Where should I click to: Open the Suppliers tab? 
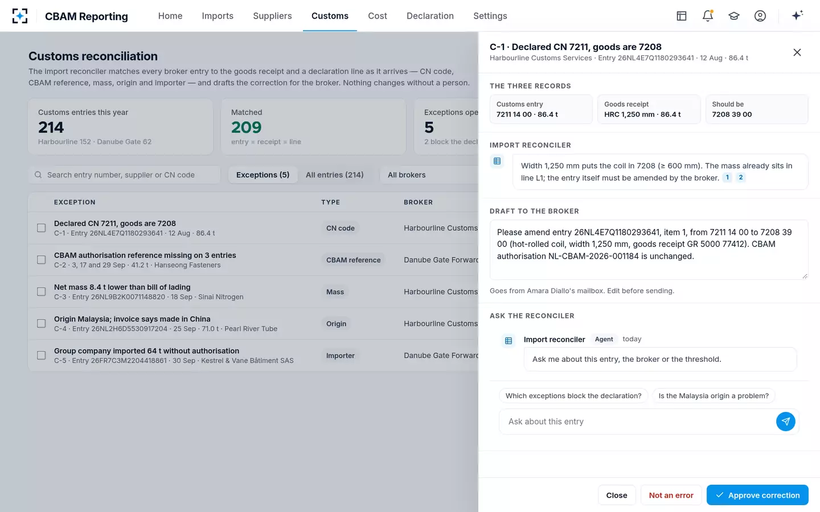tap(272, 16)
